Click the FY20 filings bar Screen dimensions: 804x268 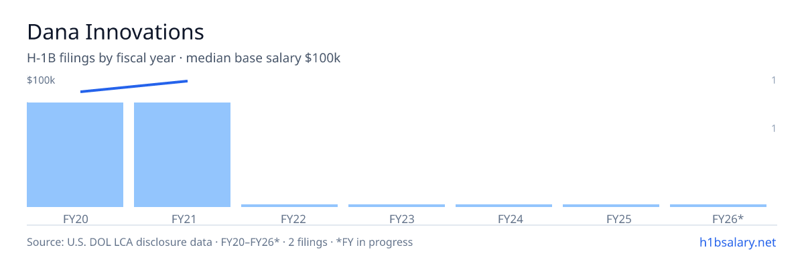[75, 155]
